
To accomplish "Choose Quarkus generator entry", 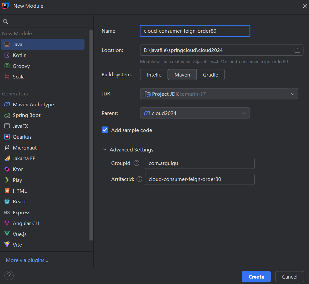I will coord(42,137).
